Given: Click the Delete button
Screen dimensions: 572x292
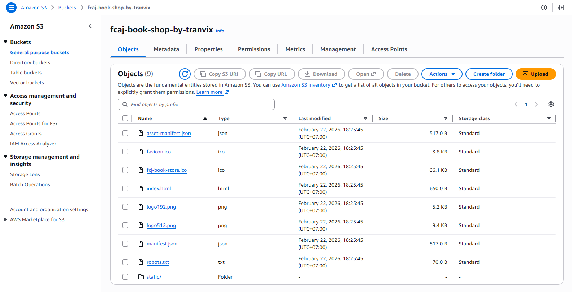Looking at the screenshot, I should tap(403, 74).
